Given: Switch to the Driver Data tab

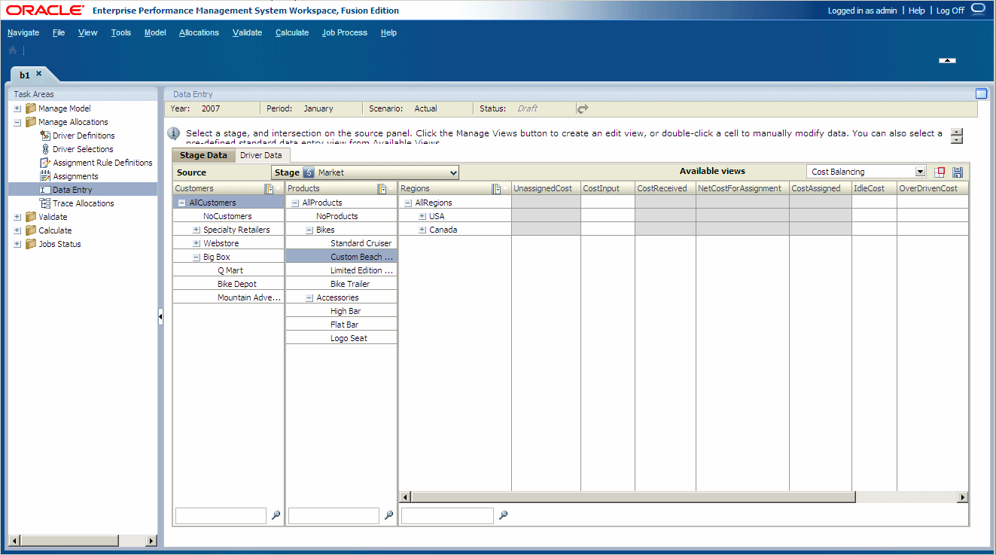Looking at the screenshot, I should (x=262, y=154).
